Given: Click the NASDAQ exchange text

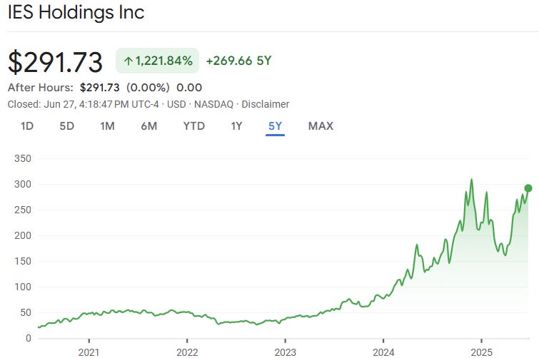Looking at the screenshot, I should (213, 104).
